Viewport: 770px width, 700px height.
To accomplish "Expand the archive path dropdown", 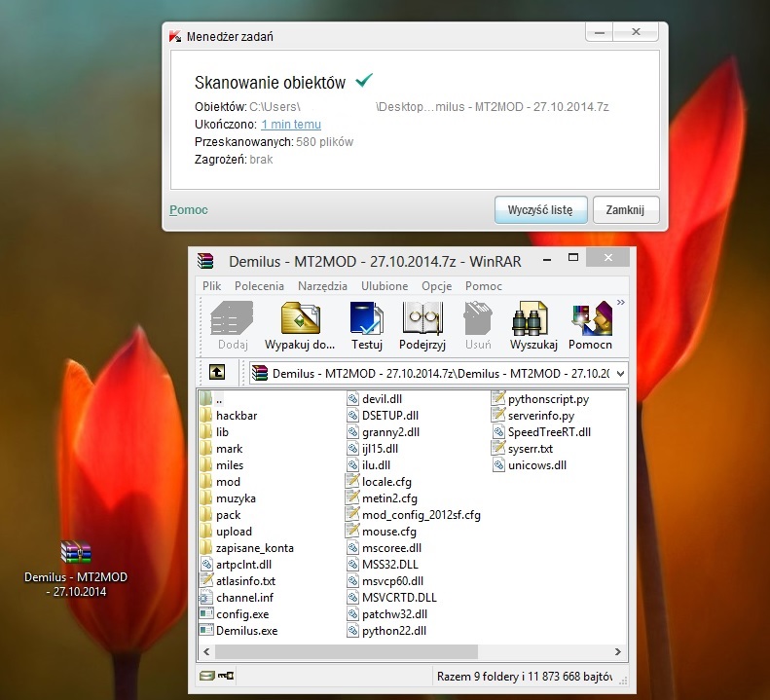I will [x=621, y=373].
